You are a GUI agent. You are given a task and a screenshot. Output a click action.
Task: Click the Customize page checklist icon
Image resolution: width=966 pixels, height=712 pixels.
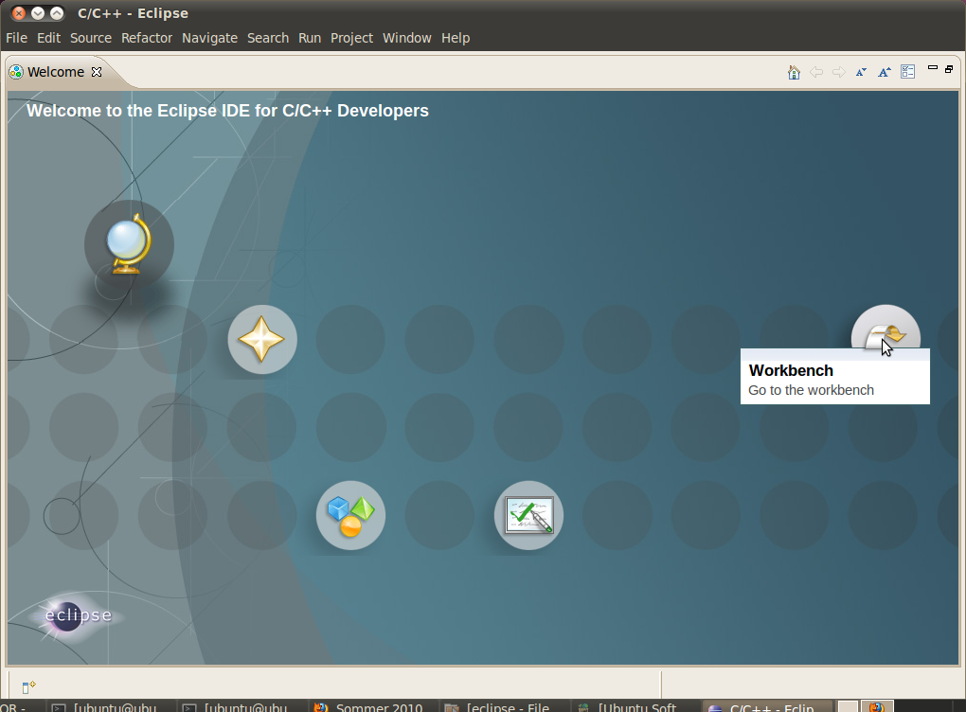coord(907,72)
